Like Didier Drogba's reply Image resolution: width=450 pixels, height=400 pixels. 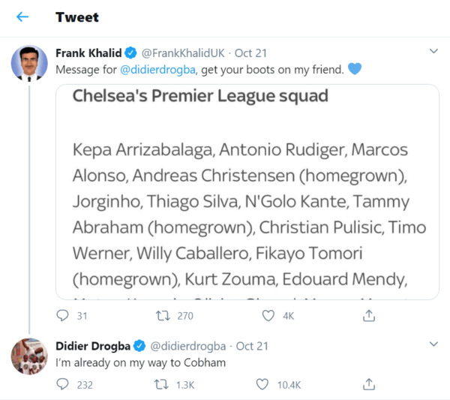(x=262, y=384)
